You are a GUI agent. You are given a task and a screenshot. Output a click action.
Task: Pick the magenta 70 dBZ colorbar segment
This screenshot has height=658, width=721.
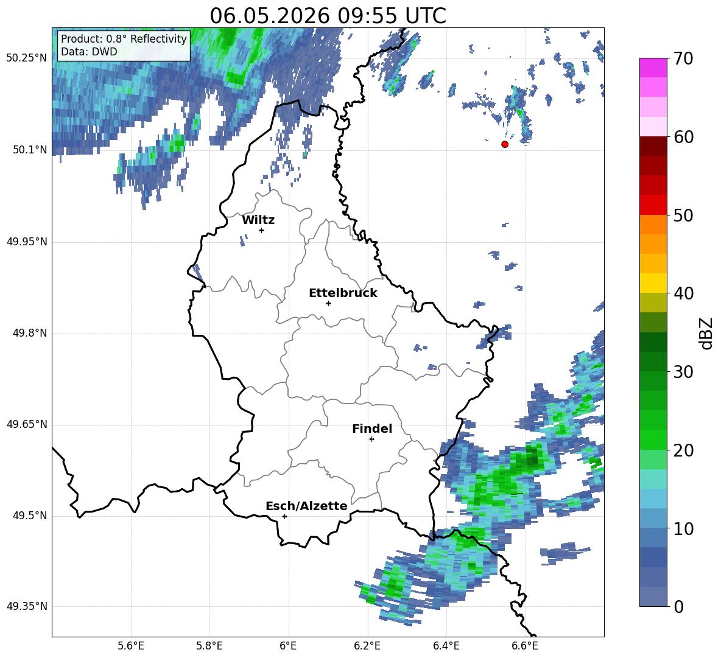tap(653, 68)
